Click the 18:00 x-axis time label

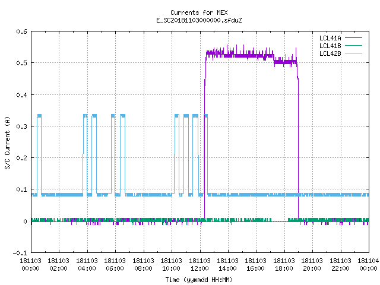(284, 268)
